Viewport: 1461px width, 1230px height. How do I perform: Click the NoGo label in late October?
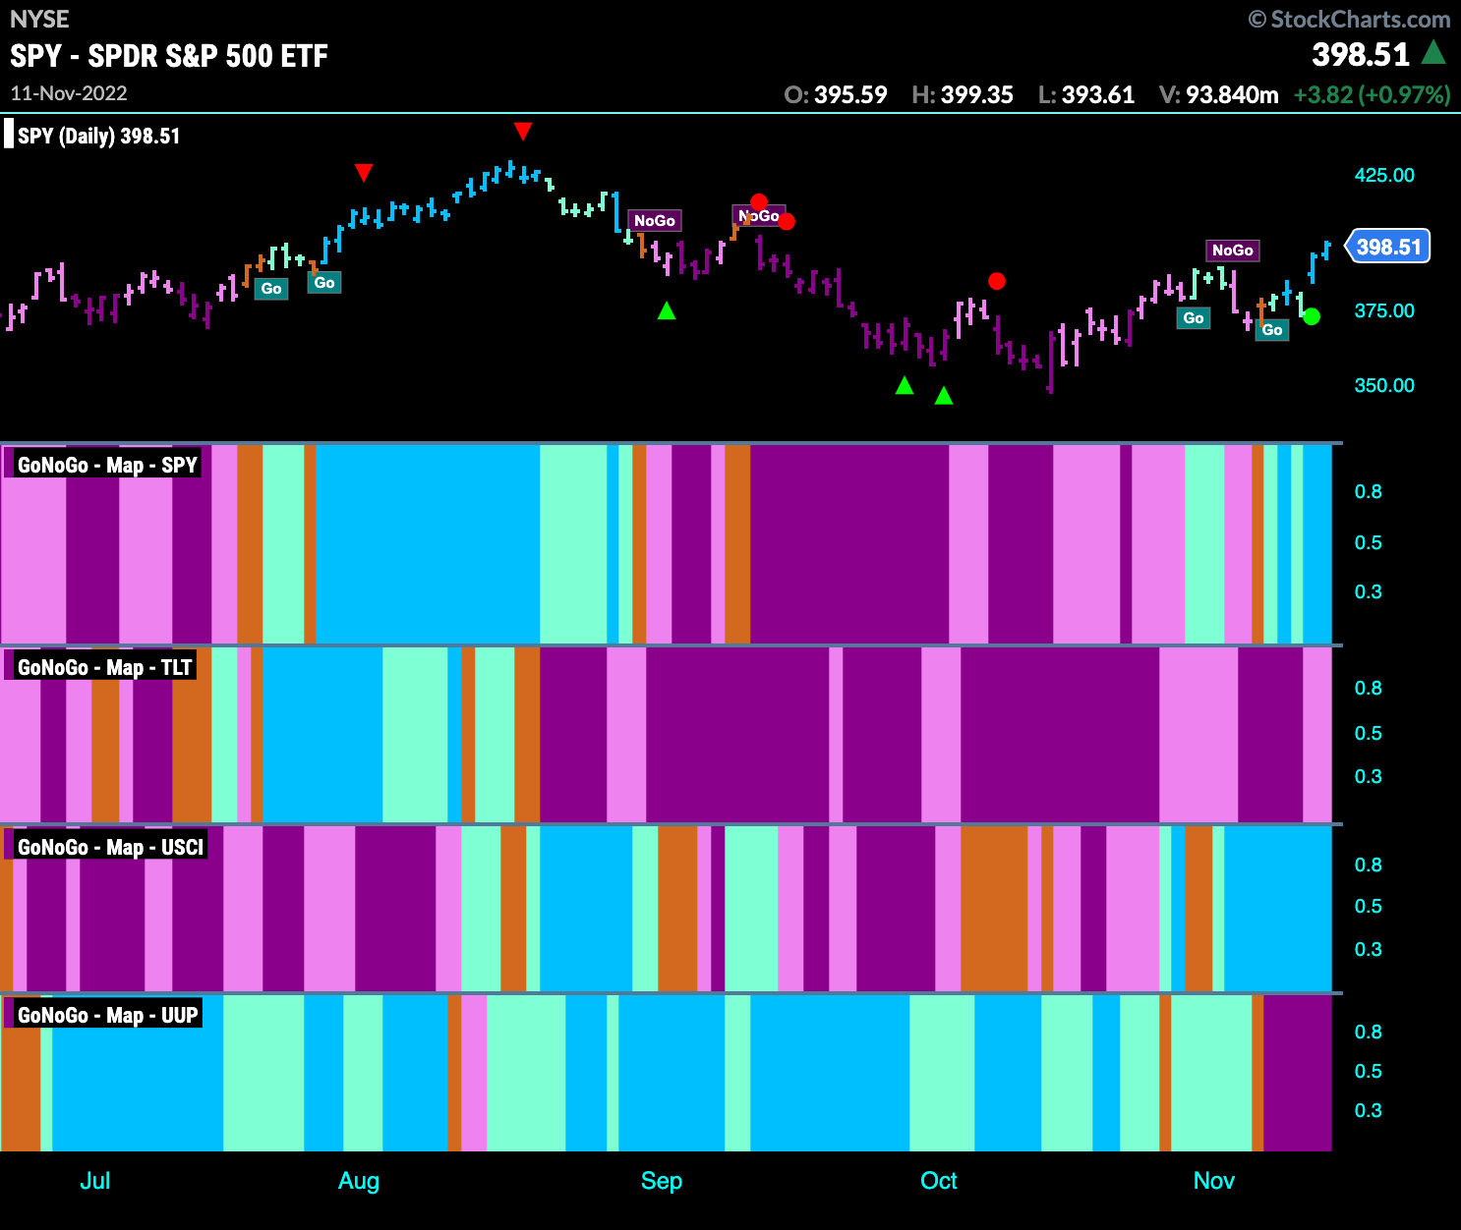1233,250
